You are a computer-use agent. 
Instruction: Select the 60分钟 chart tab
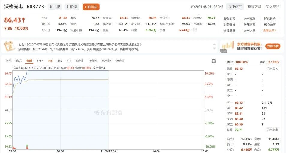point(120,61)
